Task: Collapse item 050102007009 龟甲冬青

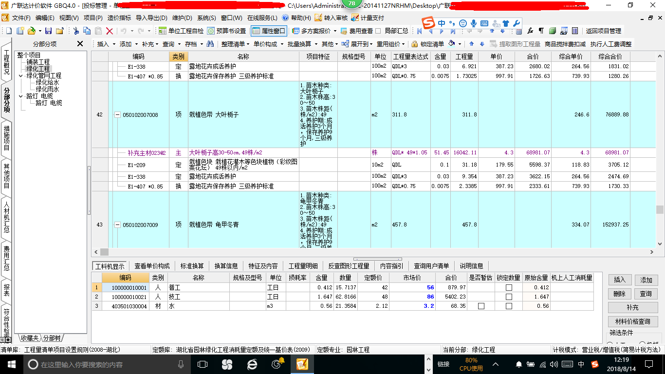Action: (117, 225)
